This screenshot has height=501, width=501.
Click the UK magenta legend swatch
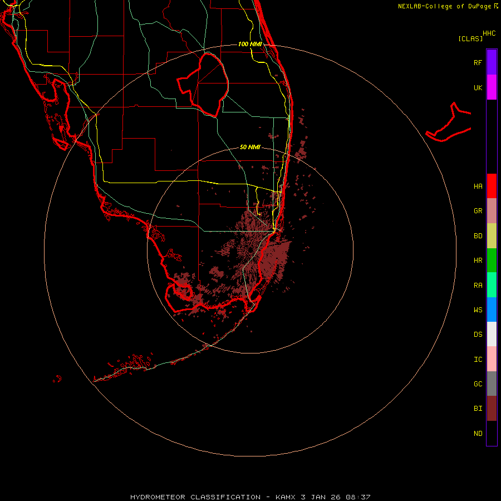point(492,87)
